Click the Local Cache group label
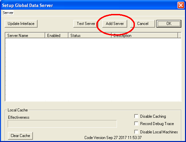Viewport: 186px width, 142px height. tap(18, 110)
